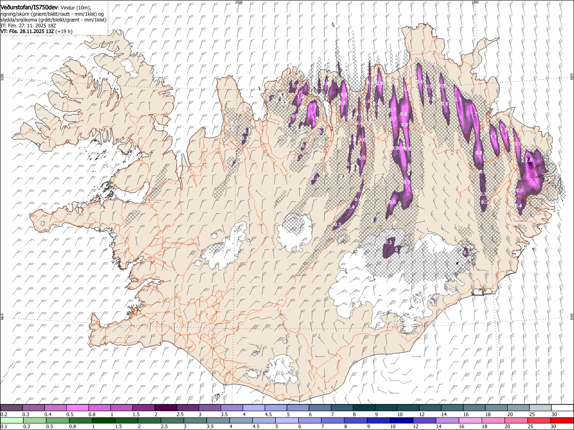Image resolution: width=574 pixels, height=430 pixels.
Task: Select the white top-row swatch starting at 30
Action: click(x=561, y=408)
